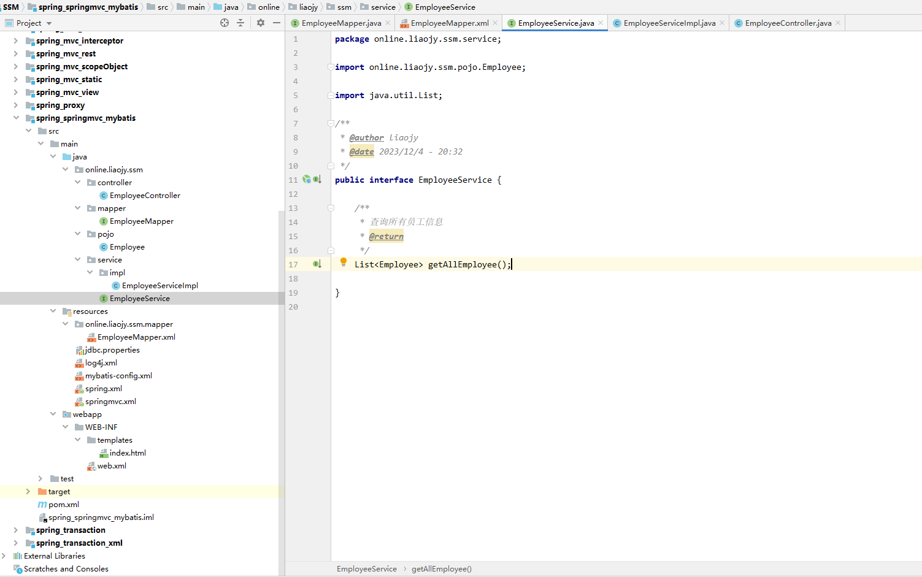Select spring_transaction_xml module

[x=79, y=543]
